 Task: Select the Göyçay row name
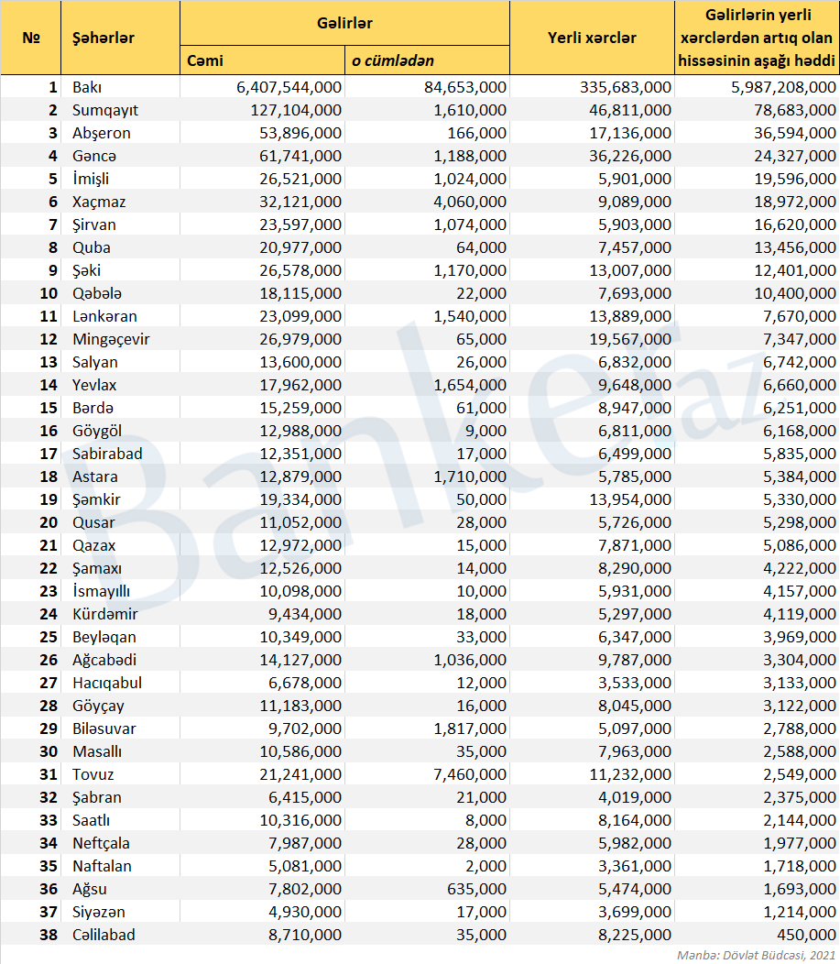98,706
